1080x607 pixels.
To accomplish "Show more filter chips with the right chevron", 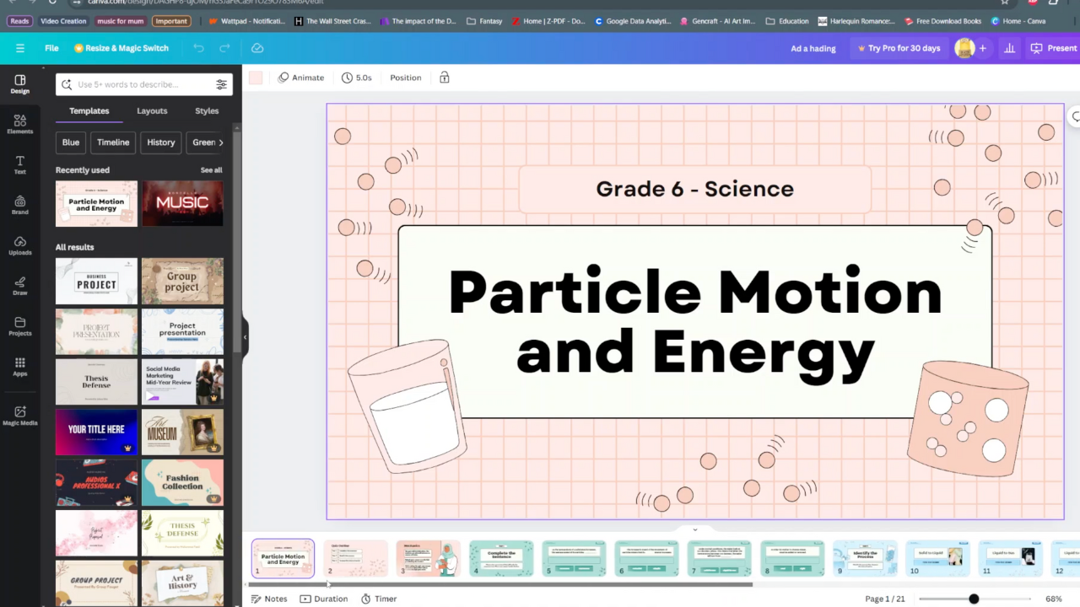I will coord(221,142).
